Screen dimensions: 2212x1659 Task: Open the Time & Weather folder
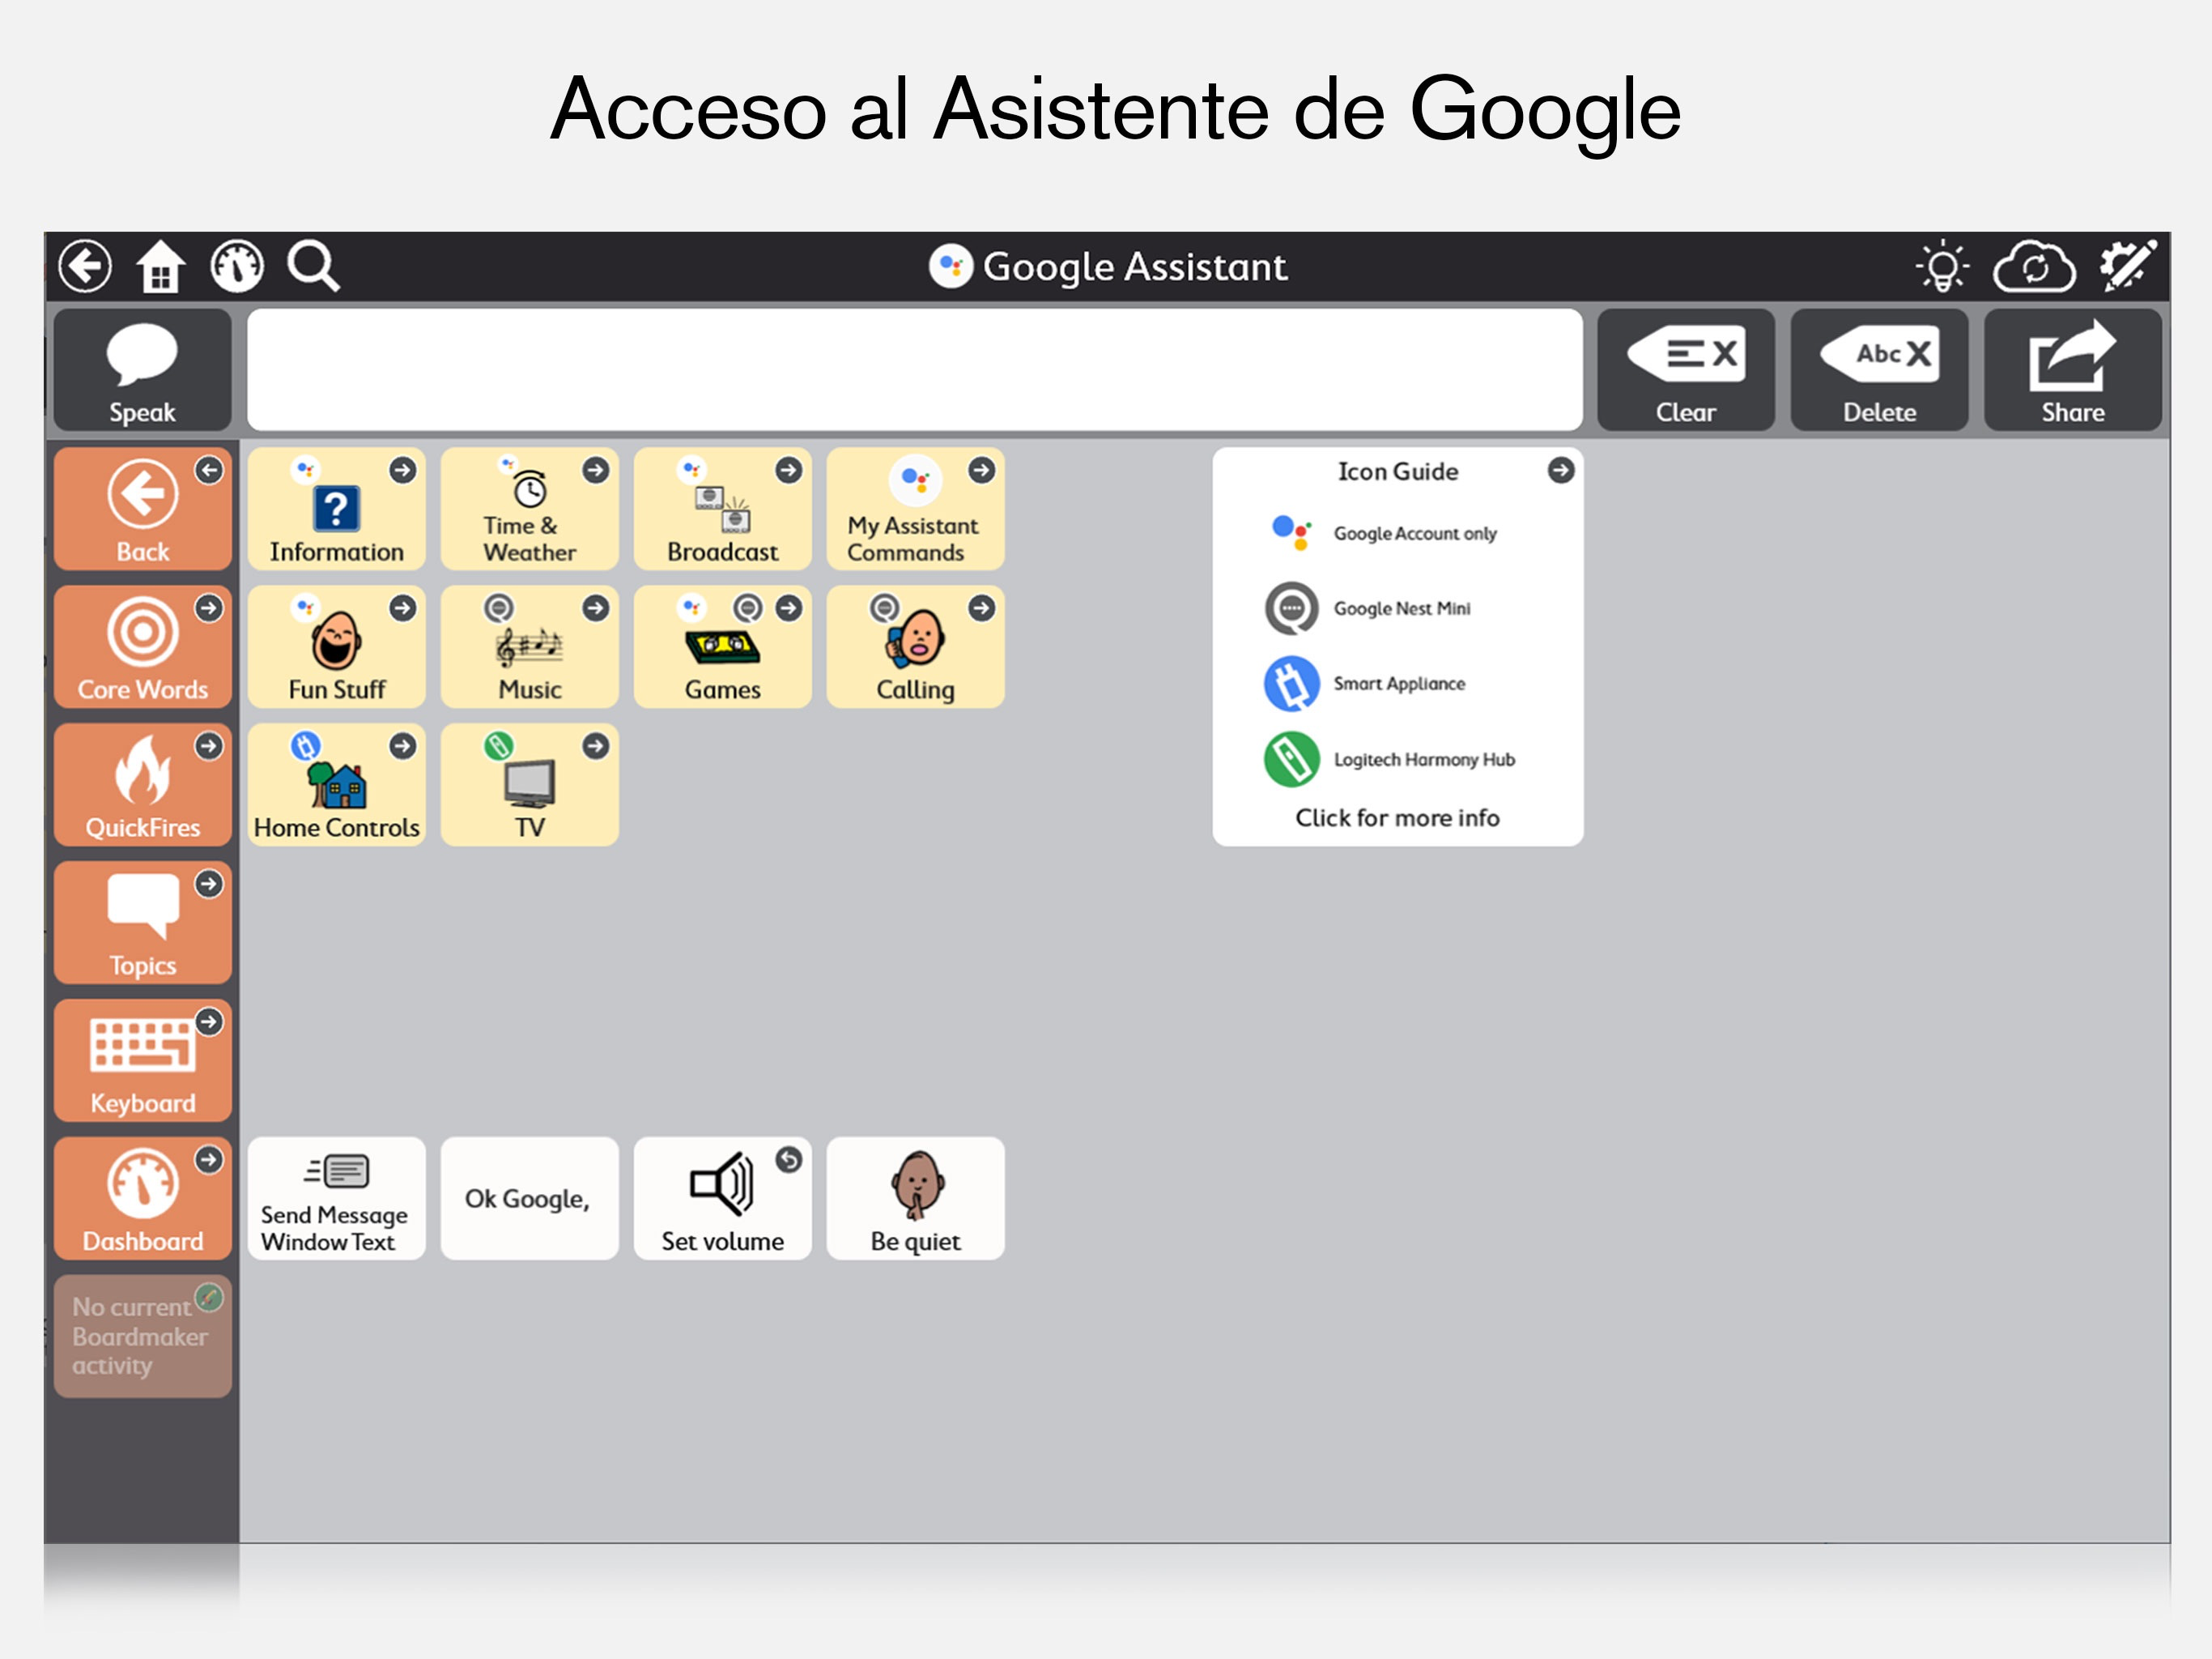[529, 508]
